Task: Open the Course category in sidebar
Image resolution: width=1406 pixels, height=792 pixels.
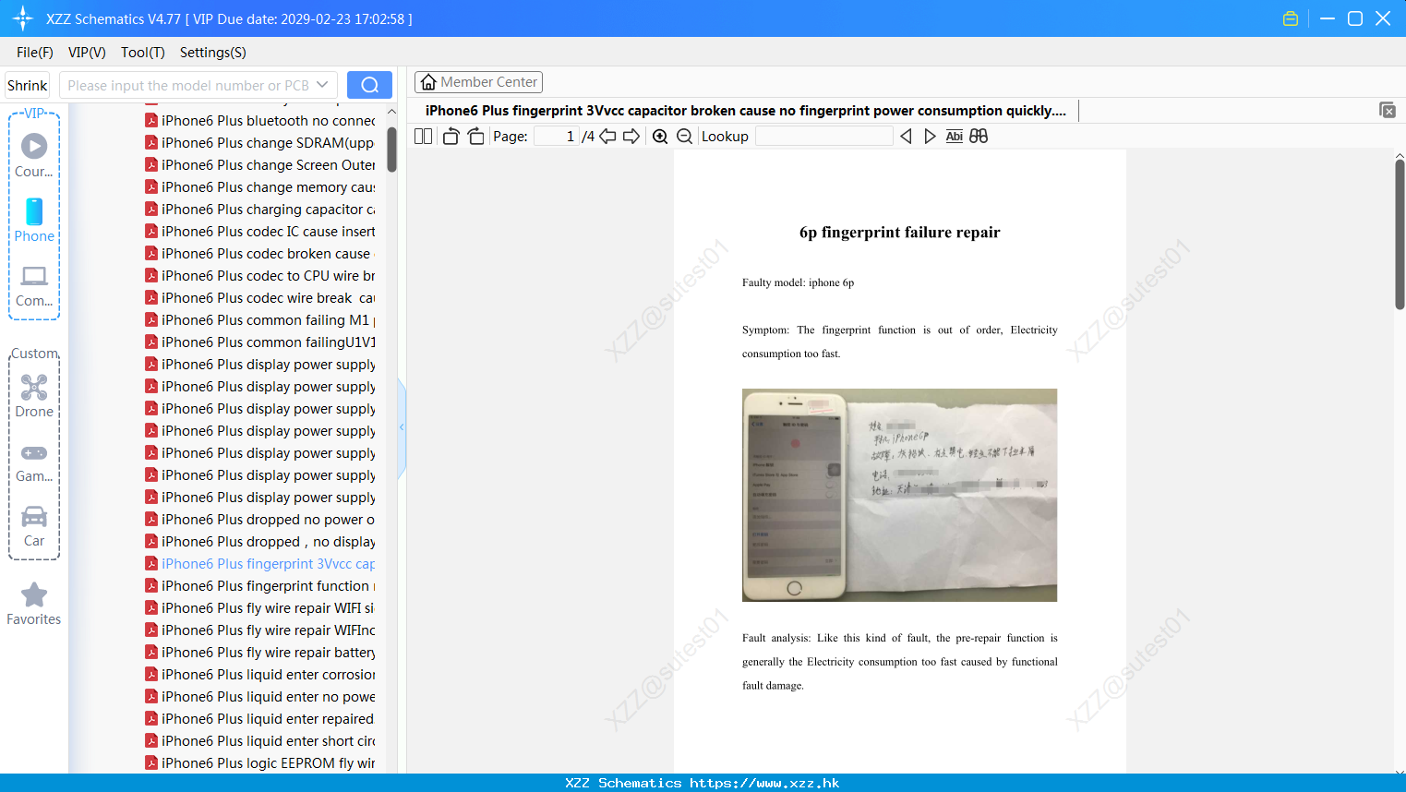Action: point(34,156)
